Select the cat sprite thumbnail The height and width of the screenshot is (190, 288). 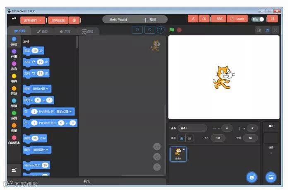(x=178, y=154)
